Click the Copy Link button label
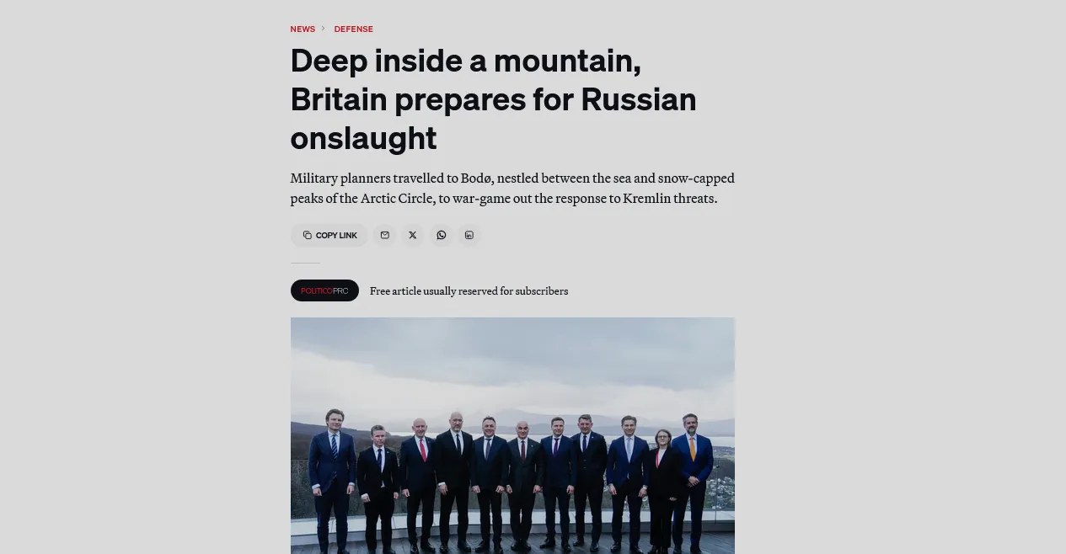 (336, 236)
